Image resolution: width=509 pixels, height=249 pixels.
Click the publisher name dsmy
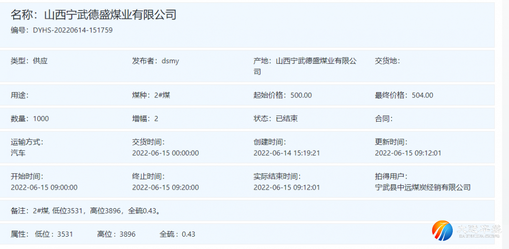tap(170, 61)
